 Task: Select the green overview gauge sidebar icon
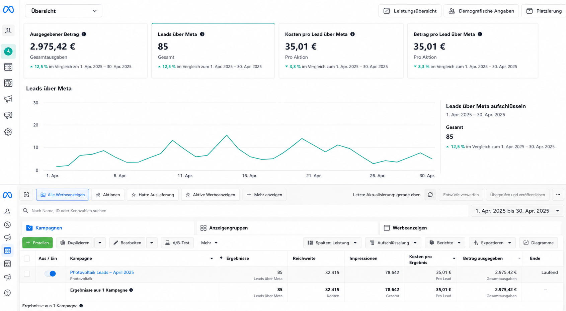click(8, 51)
